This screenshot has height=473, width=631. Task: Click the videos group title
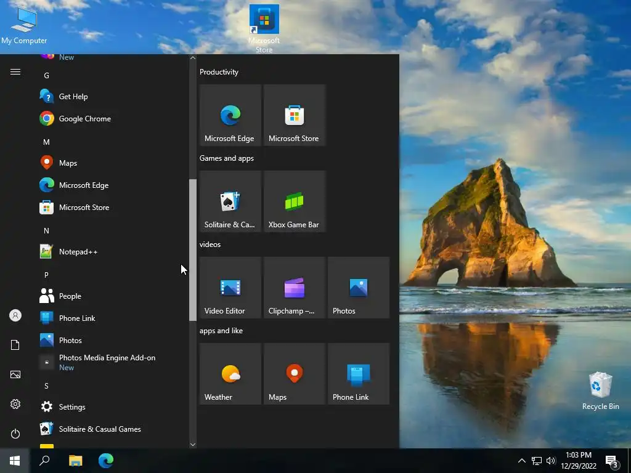(210, 244)
